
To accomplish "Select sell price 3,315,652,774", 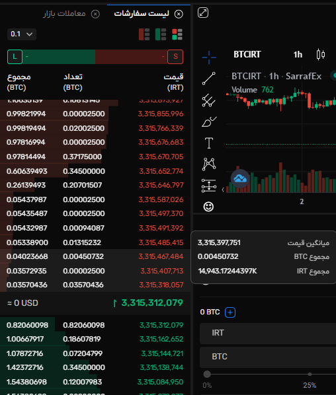I will coord(161,171).
